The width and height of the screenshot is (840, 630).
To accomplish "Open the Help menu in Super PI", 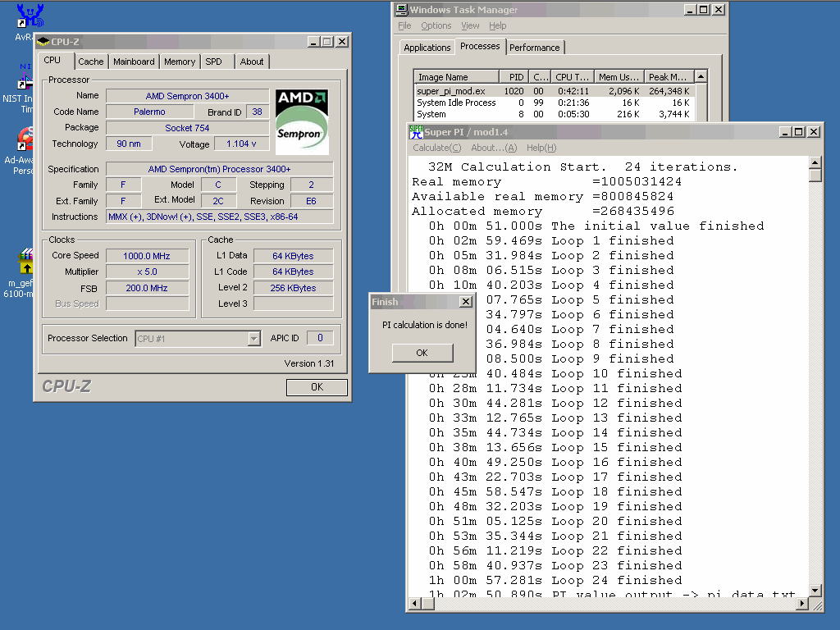I will (541, 148).
